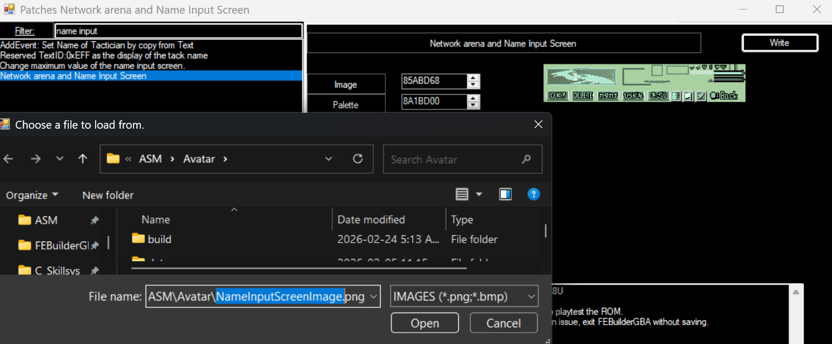The image size is (832, 344).
Task: Open the recent locations chevron dropdown
Action: [60, 159]
